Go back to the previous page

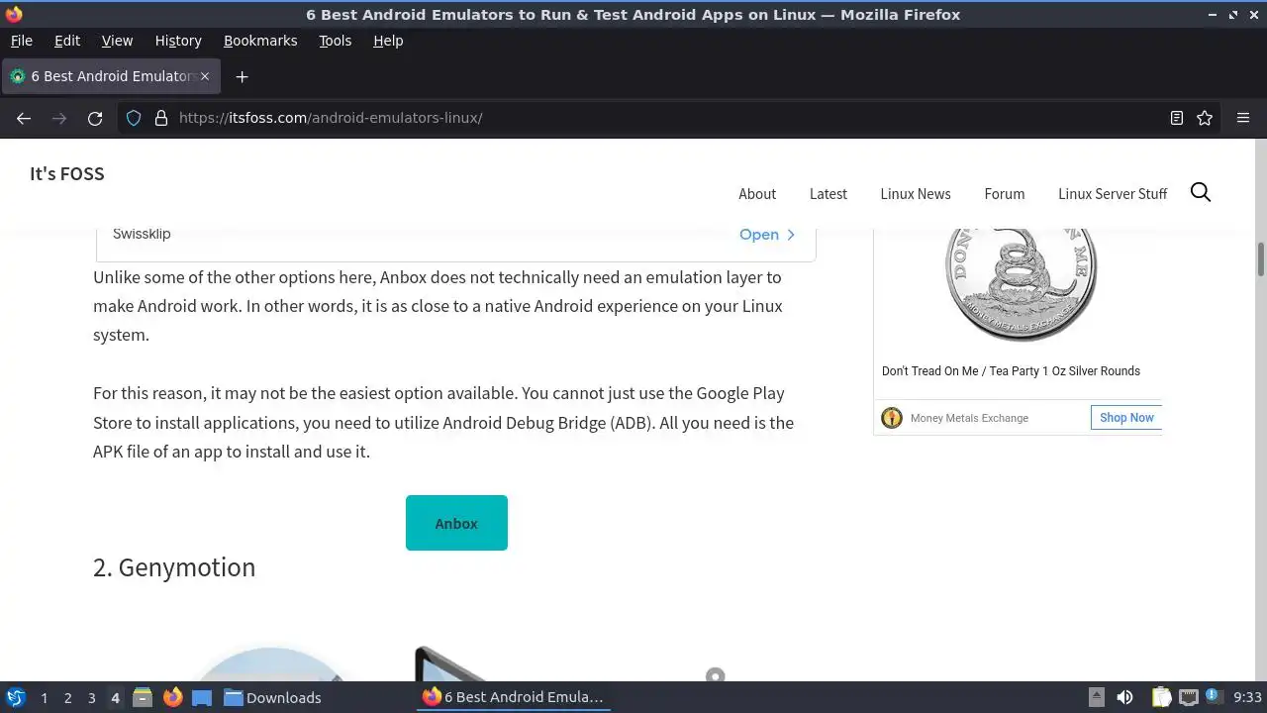(x=24, y=118)
